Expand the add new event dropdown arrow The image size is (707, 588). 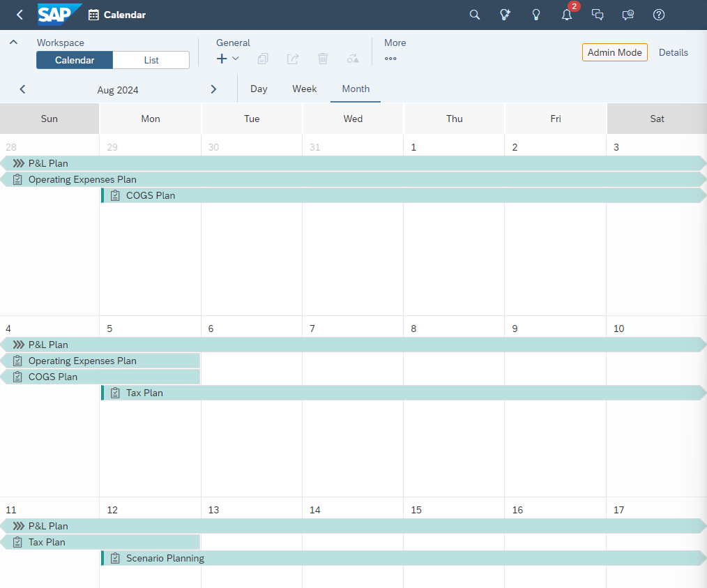pyautogui.click(x=236, y=59)
